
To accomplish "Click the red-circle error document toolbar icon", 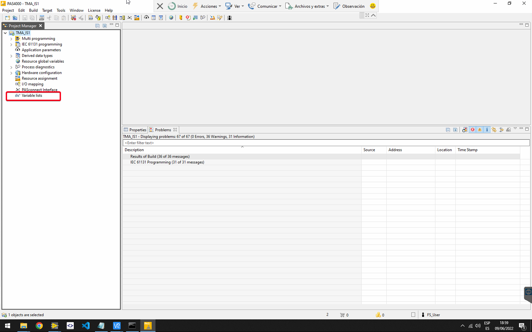I will tap(188, 18).
